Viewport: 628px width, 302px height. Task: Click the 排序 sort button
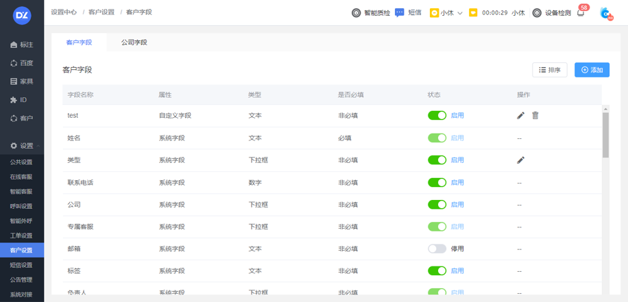550,70
